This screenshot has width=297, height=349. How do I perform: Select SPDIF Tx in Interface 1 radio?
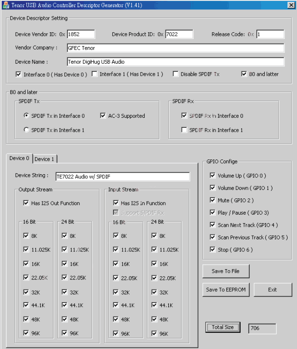click(26, 130)
